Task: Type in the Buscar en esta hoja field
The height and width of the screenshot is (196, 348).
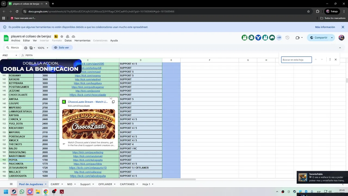Action: [296, 60]
